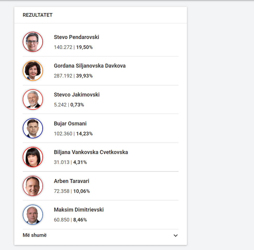
Task: Select the name Stevo Pendarovski
Action: point(76,37)
